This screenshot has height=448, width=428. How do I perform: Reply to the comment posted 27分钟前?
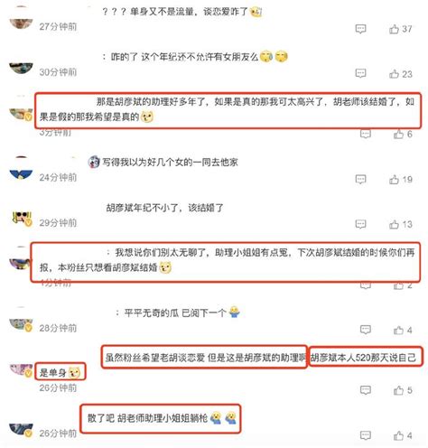pos(360,29)
